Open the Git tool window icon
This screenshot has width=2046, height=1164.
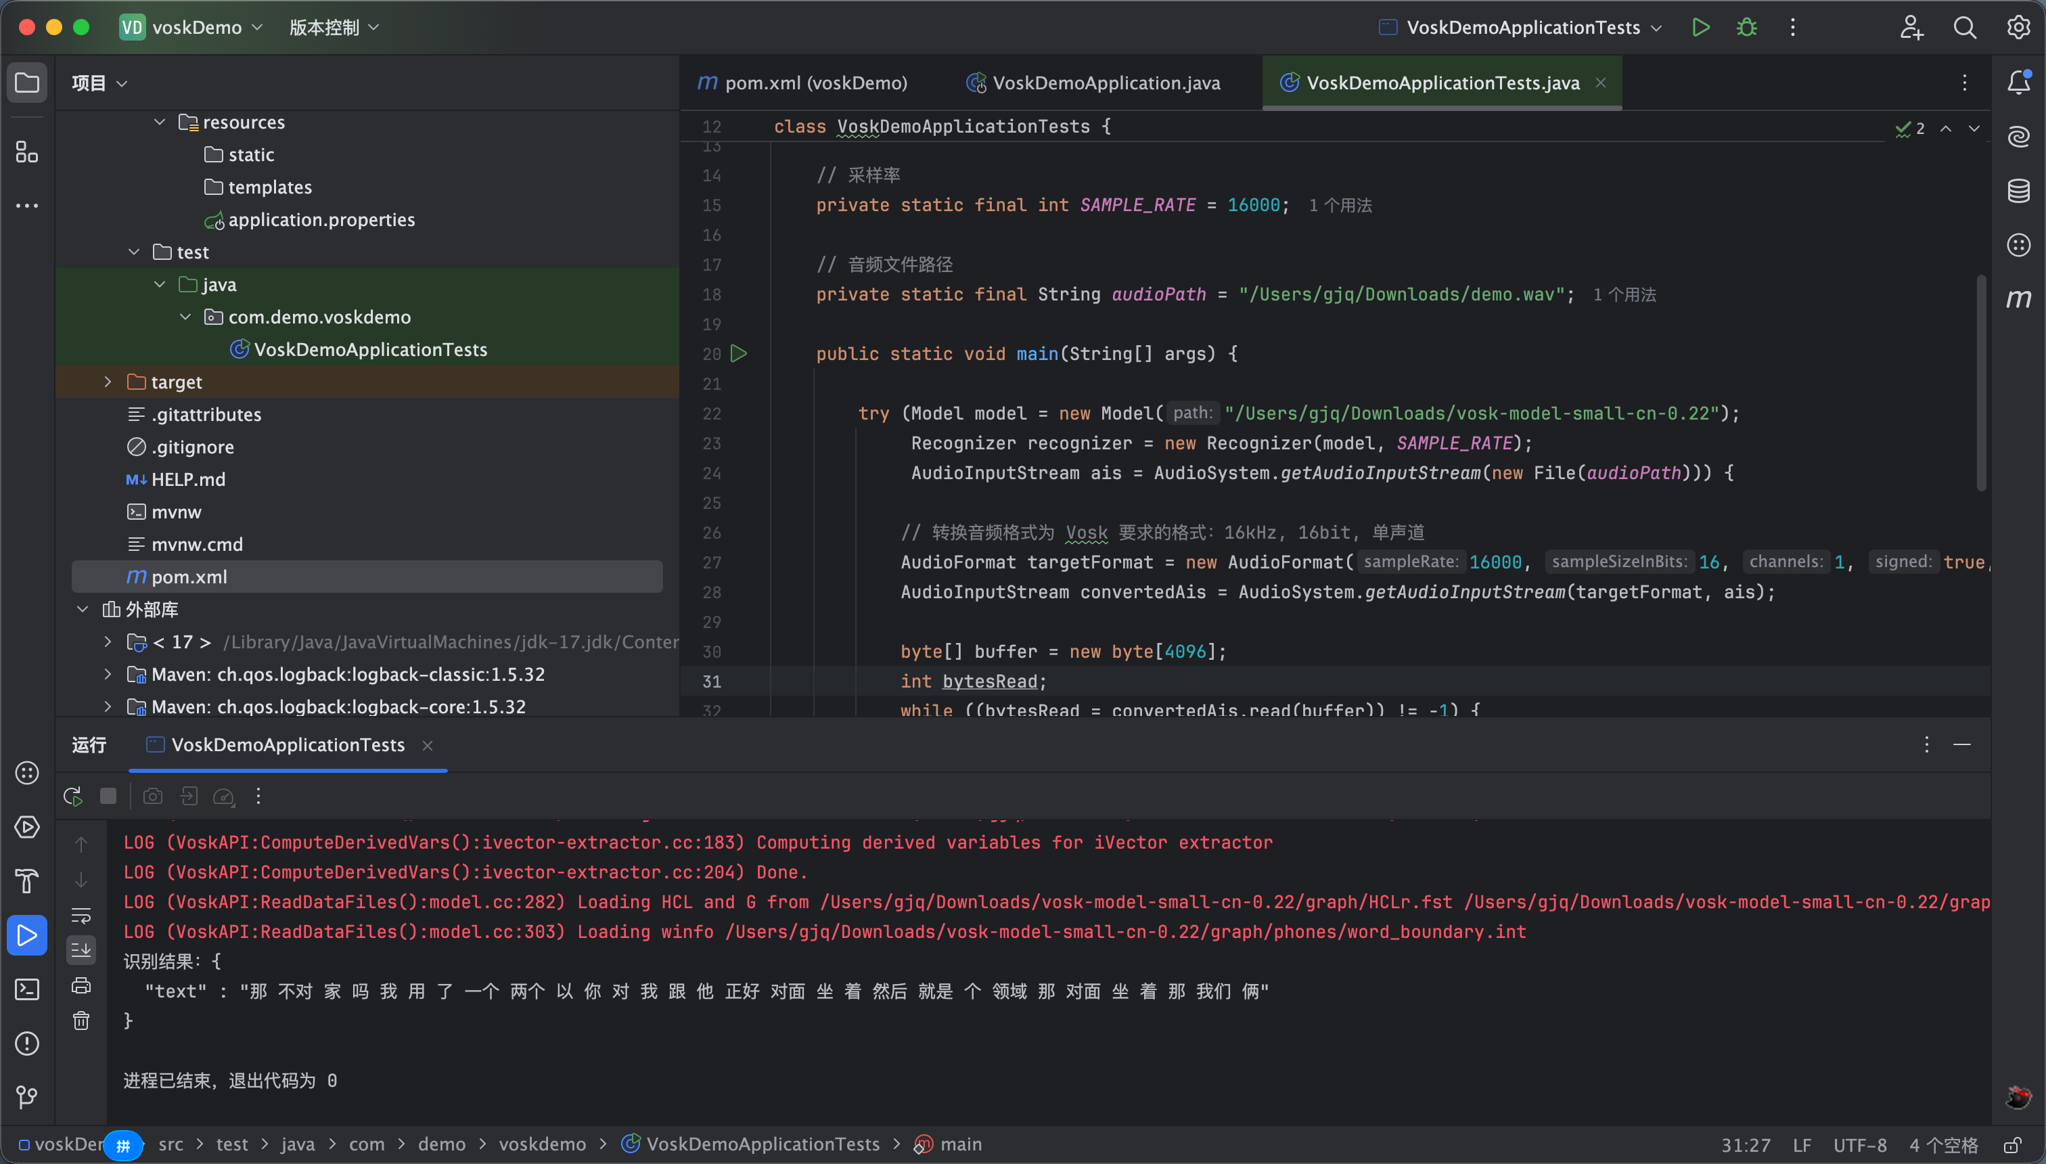pos(27,1097)
